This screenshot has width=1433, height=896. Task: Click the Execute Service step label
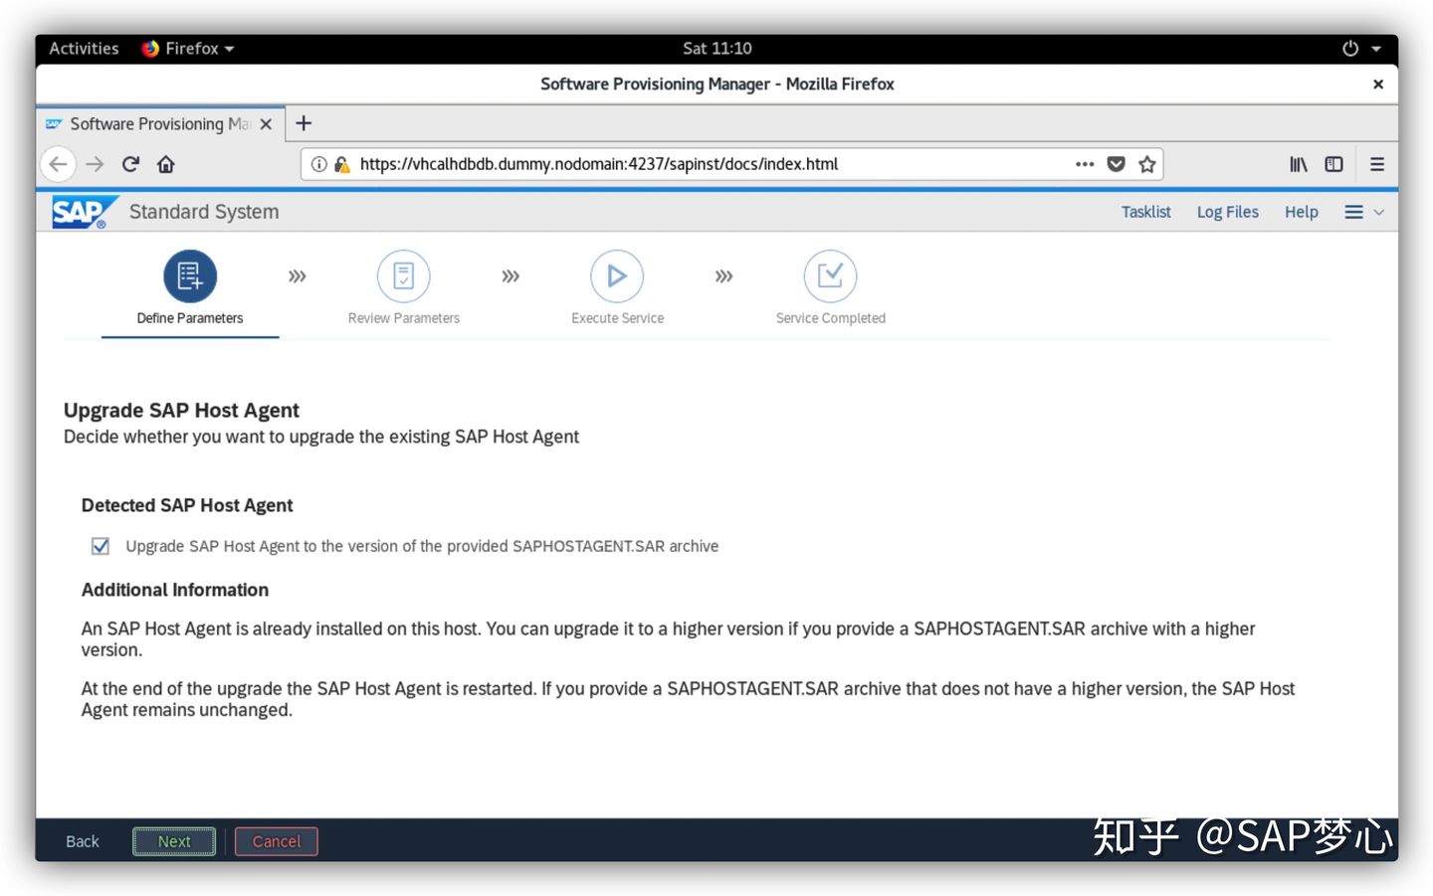pyautogui.click(x=617, y=318)
